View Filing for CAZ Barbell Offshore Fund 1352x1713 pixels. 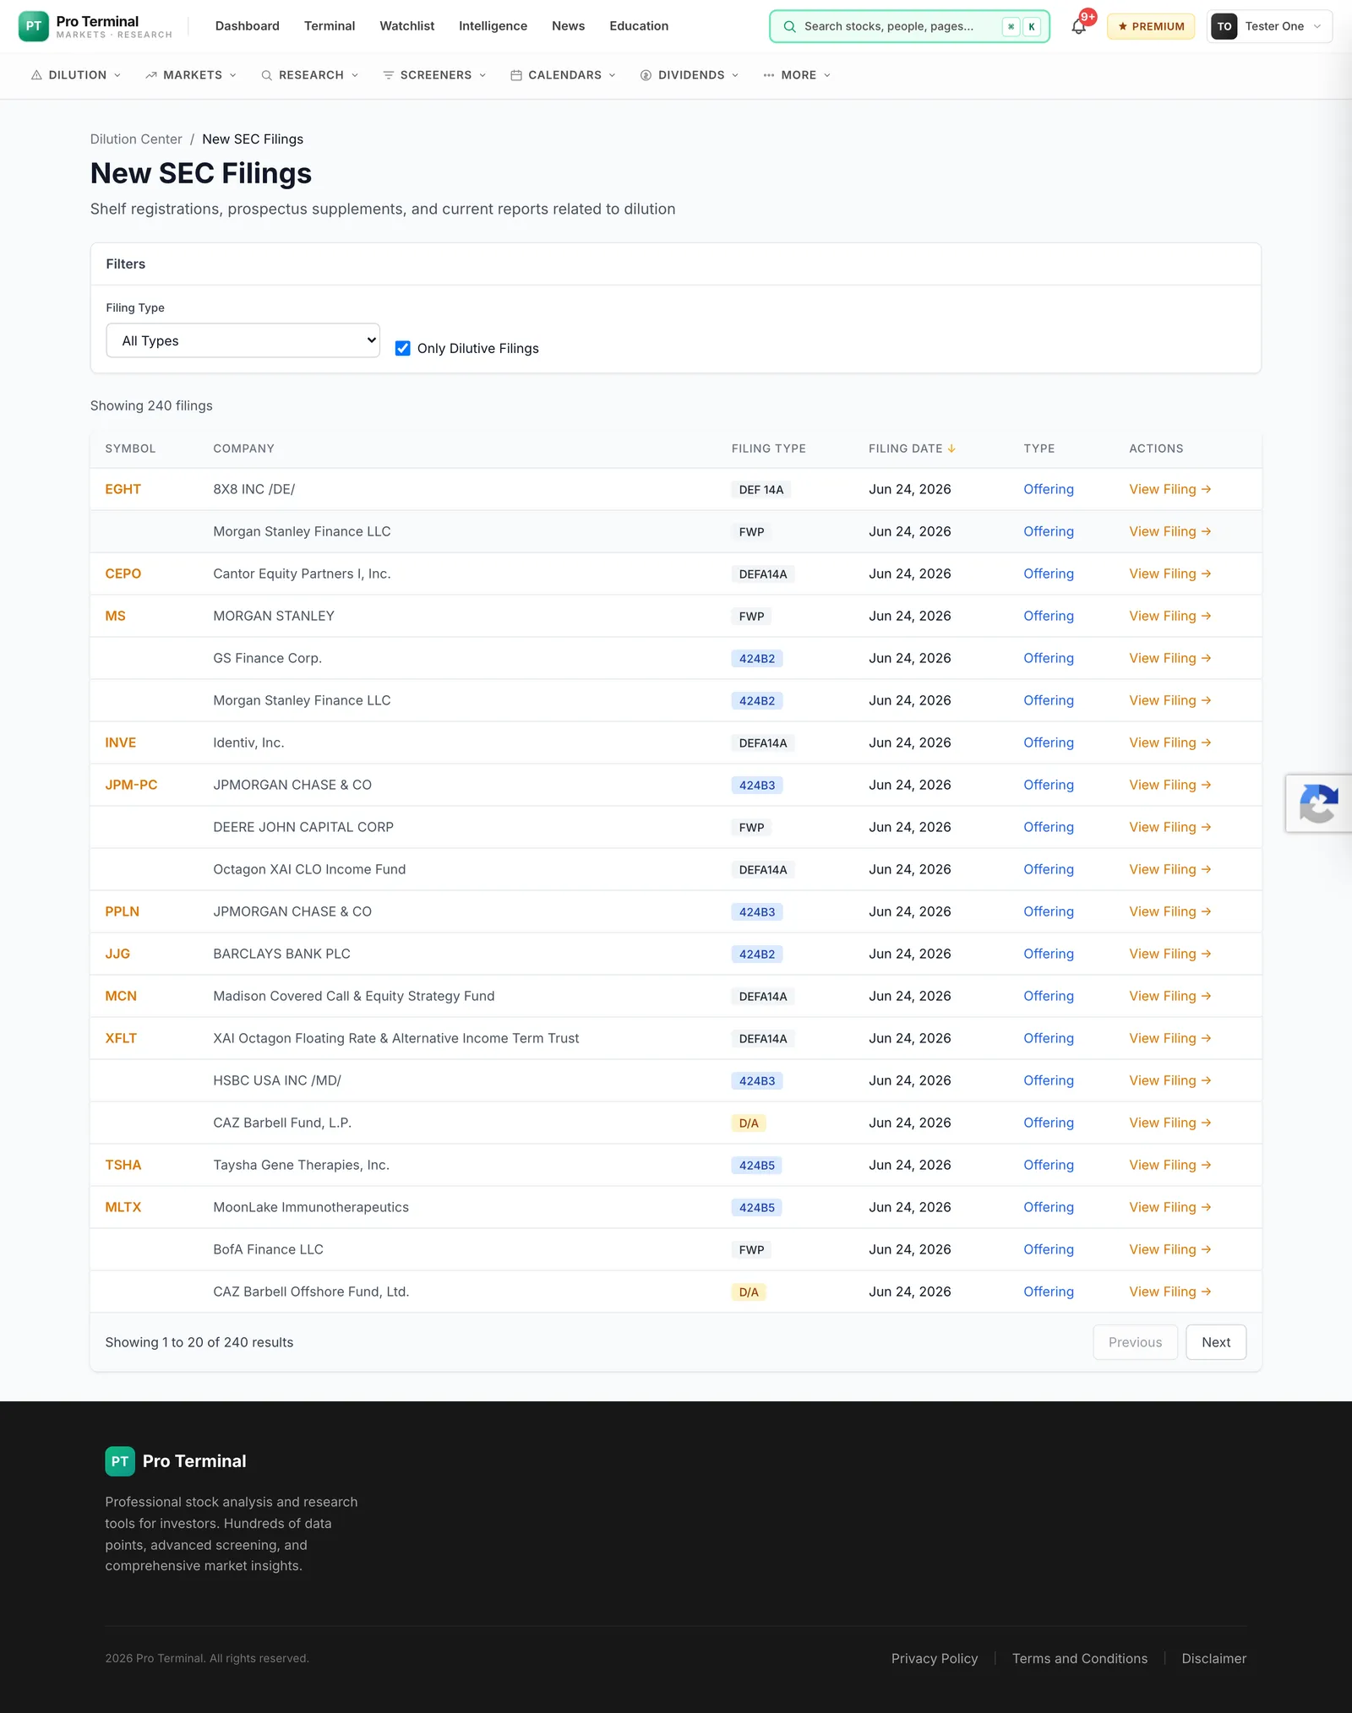click(1170, 1292)
